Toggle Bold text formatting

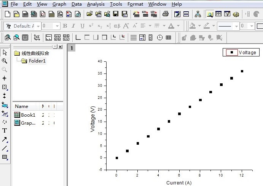(65, 26)
